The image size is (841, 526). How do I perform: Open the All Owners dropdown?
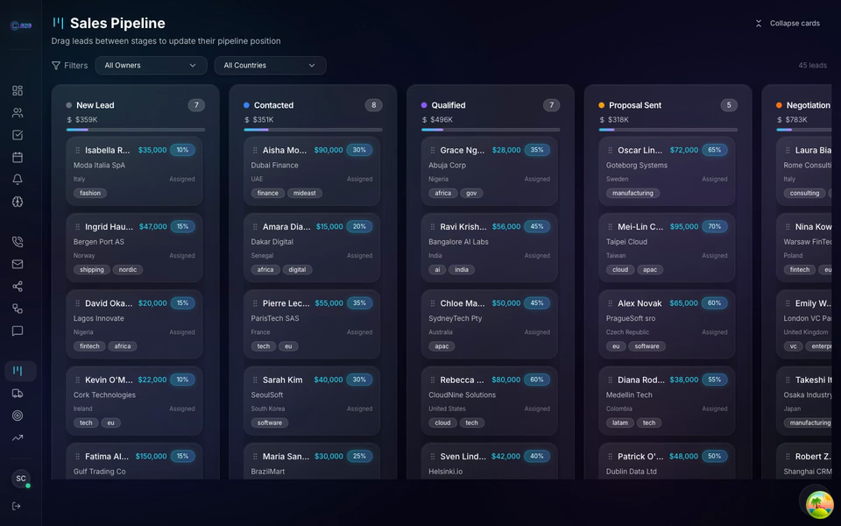(149, 65)
